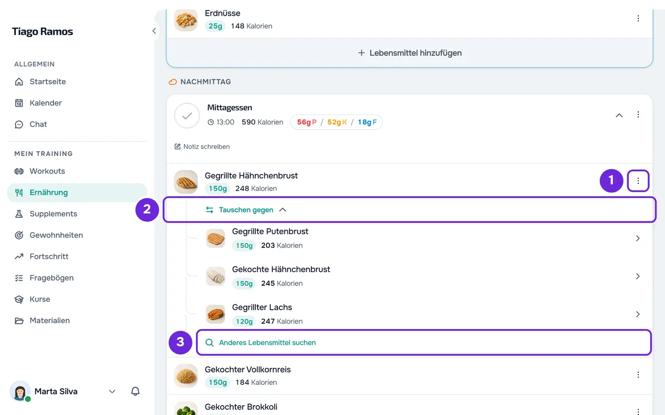Screen dimensions: 665x415
Task: Click the Erdnüsse food thumbnail
Action: (x=186, y=20)
